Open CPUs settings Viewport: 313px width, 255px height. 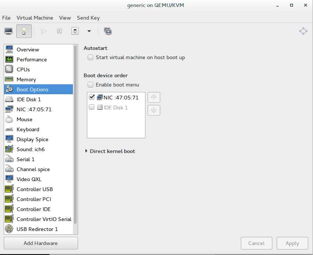(x=38, y=69)
